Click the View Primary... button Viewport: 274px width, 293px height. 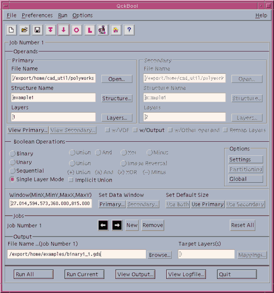(28, 130)
